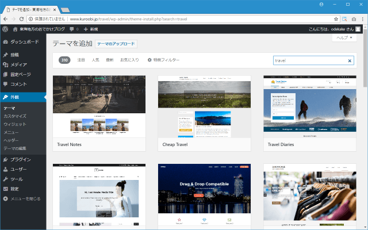This screenshot has width=368, height=230.
Task: Open the + 新規 menu in admin bar
Action: pos(91,29)
